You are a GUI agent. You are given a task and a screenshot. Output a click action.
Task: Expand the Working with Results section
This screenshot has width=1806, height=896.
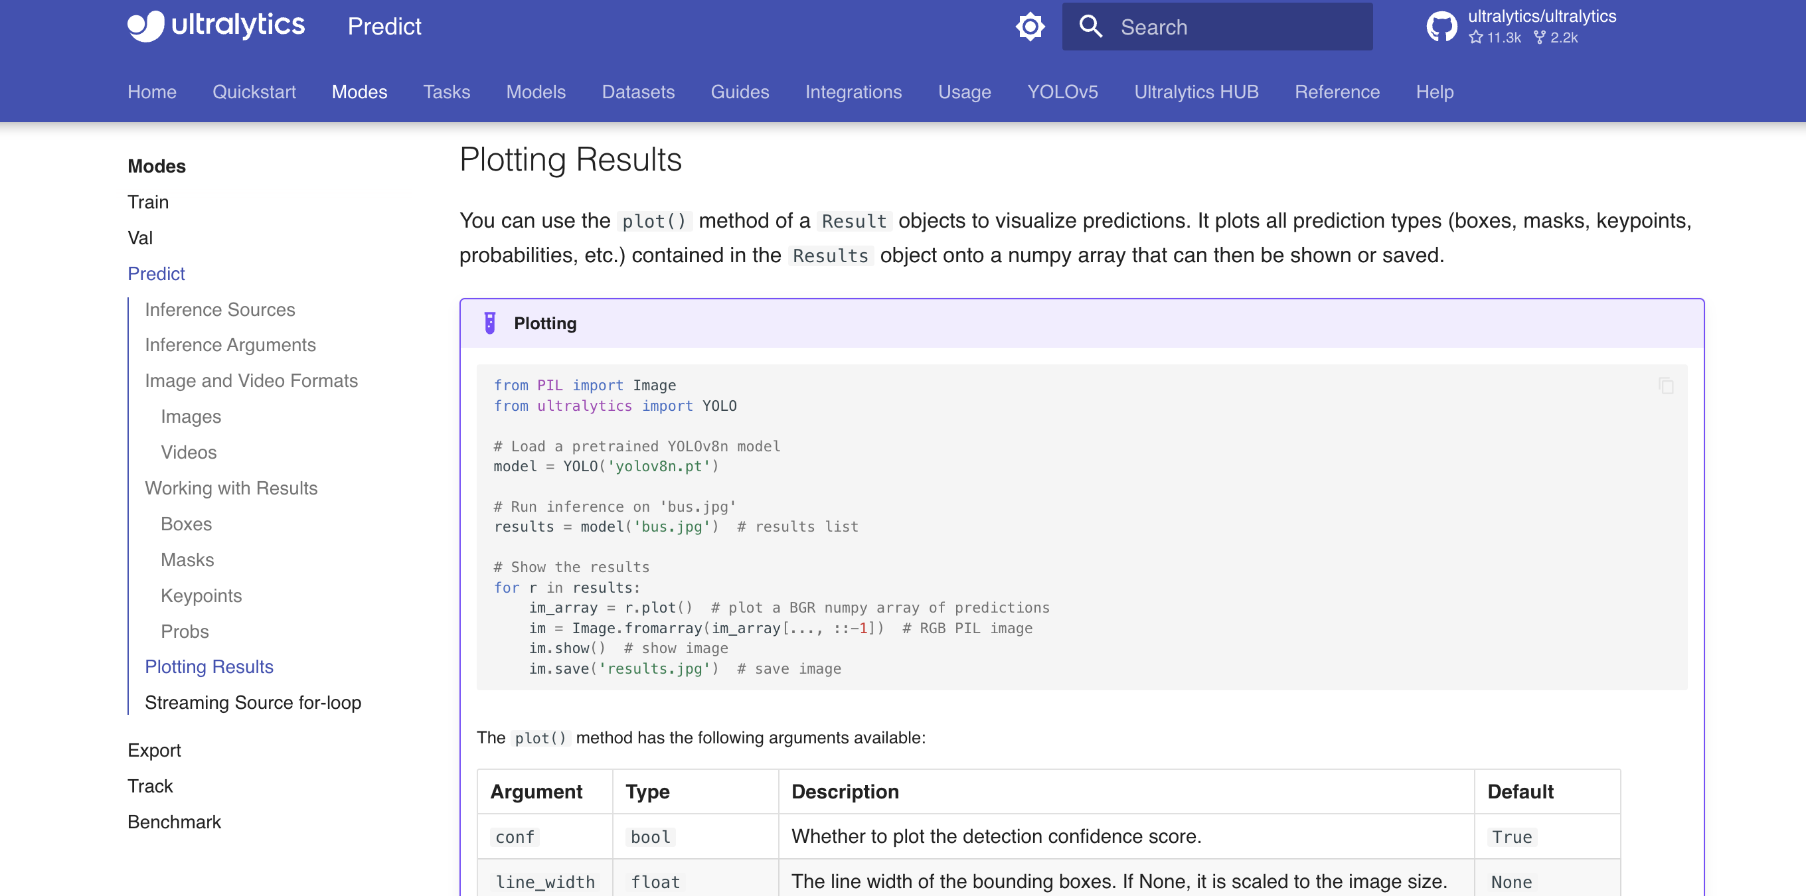coord(231,488)
